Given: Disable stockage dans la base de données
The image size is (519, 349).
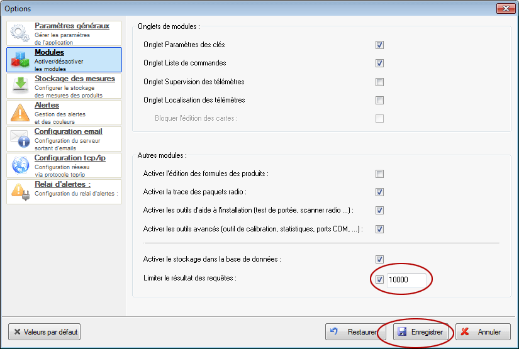Looking at the screenshot, I should pyautogui.click(x=379, y=259).
